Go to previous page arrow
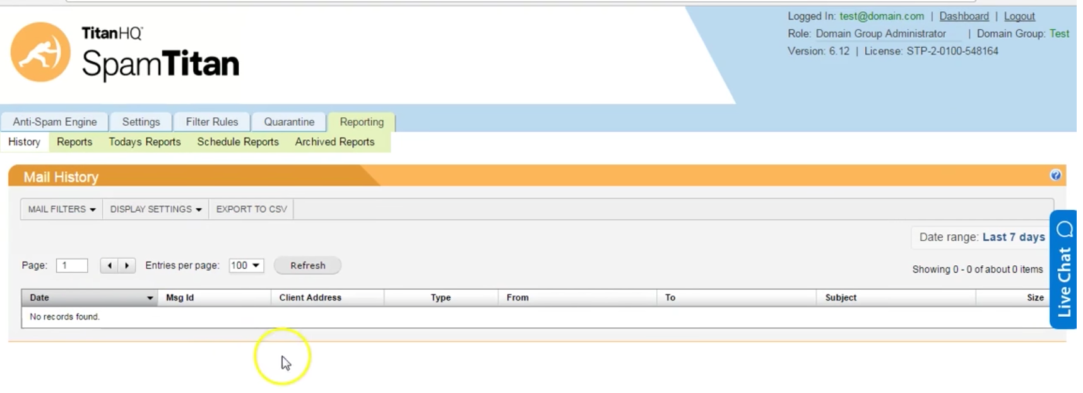Screen dimensions: 1083x393 tap(109, 266)
